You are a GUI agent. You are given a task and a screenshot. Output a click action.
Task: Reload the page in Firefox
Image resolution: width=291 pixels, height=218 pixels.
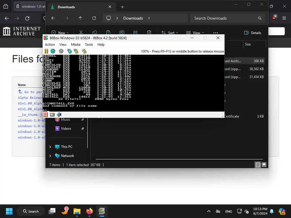pos(27,18)
